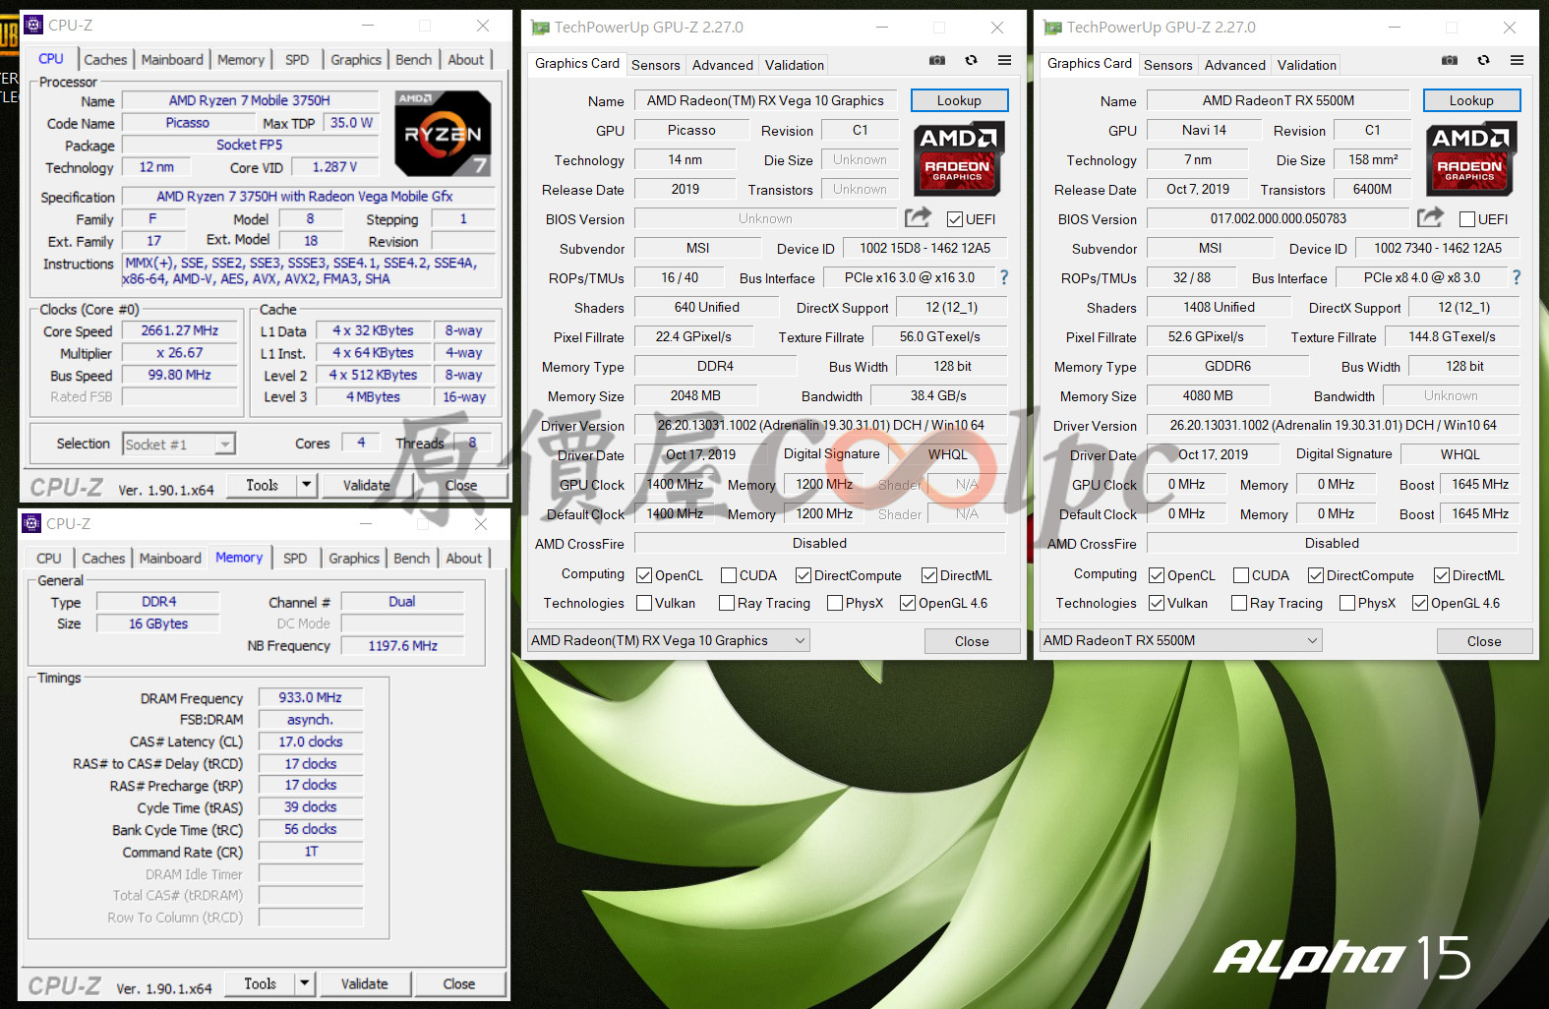Click Close button in Vega 10 GPU-Z window
The image size is (1549, 1009).
click(x=972, y=641)
